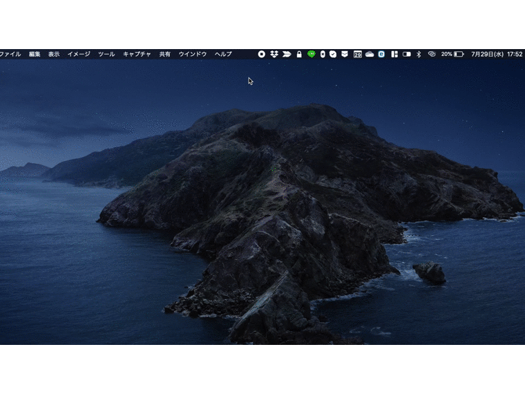Screen dimensions: 525x394
Task: Open the 共有 menu
Action: [x=164, y=55]
